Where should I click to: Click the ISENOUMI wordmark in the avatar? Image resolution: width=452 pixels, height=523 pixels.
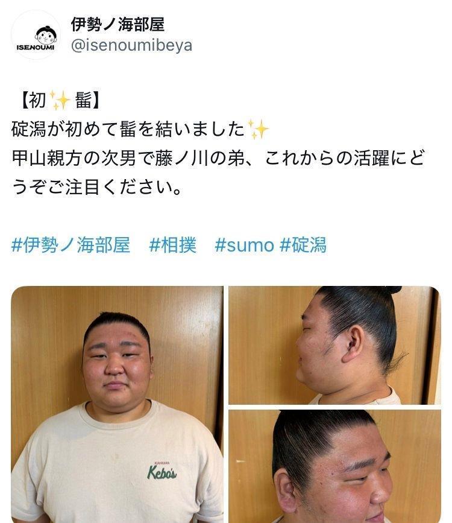coord(36,48)
